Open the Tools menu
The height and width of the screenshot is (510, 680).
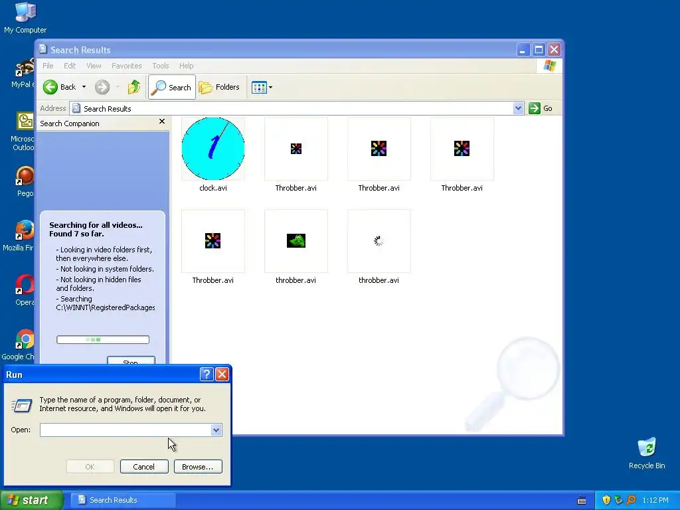(161, 66)
